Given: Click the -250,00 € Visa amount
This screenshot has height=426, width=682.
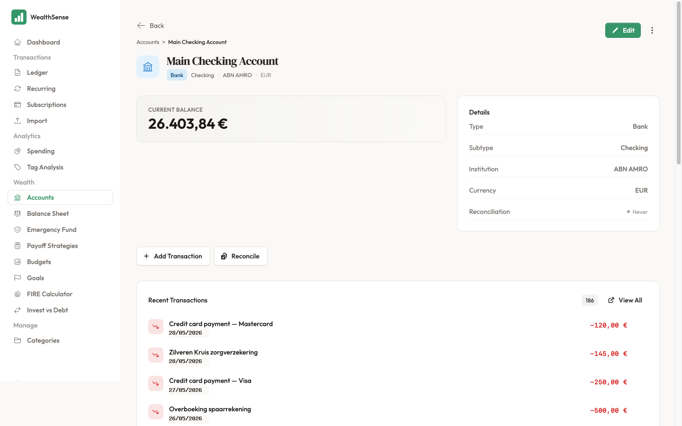Looking at the screenshot, I should pos(609,382).
